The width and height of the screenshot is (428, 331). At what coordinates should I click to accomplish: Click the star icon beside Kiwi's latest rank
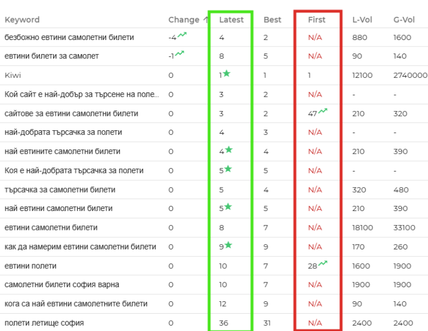(226, 74)
